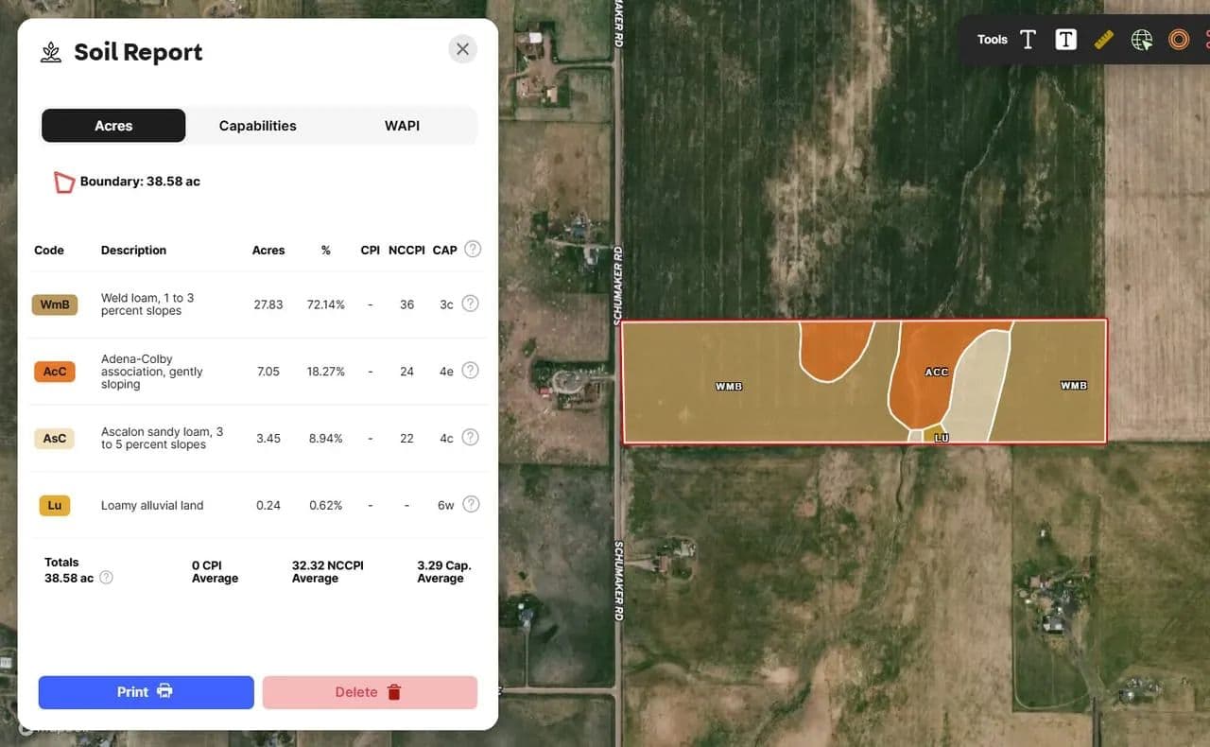Viewport: 1210px width, 747px height.
Task: Activate the ruler measure tool
Action: click(x=1103, y=40)
